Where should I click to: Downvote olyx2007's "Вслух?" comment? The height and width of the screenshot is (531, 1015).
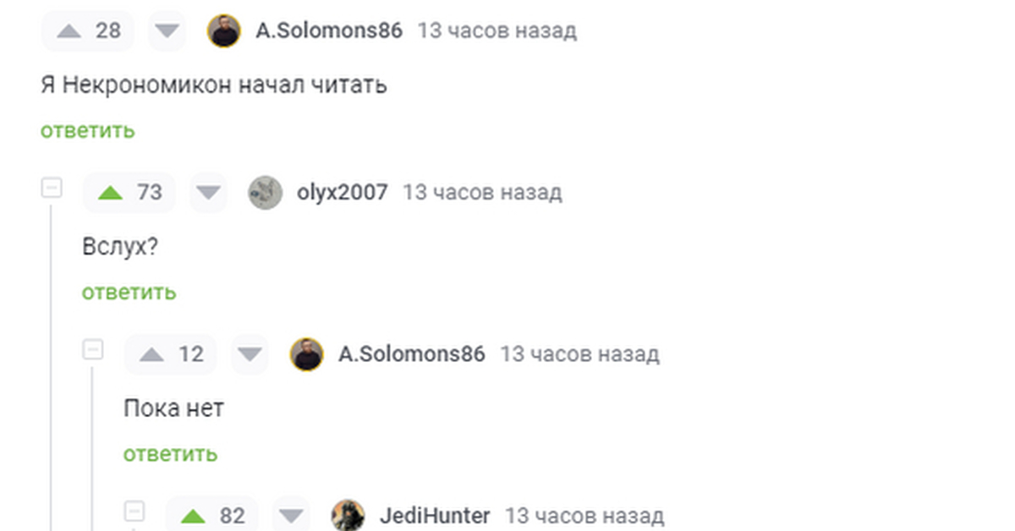coord(208,193)
